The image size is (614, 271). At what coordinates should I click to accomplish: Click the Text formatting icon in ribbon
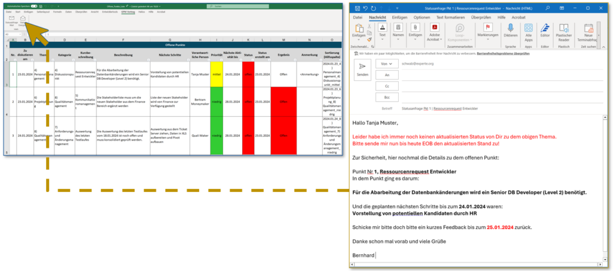[x=383, y=28]
